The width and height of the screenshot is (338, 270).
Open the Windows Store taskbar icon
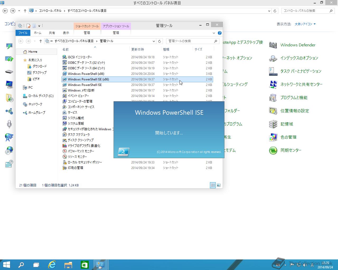click(84, 265)
